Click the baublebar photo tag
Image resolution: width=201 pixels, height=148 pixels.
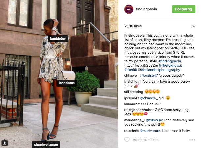58,38
